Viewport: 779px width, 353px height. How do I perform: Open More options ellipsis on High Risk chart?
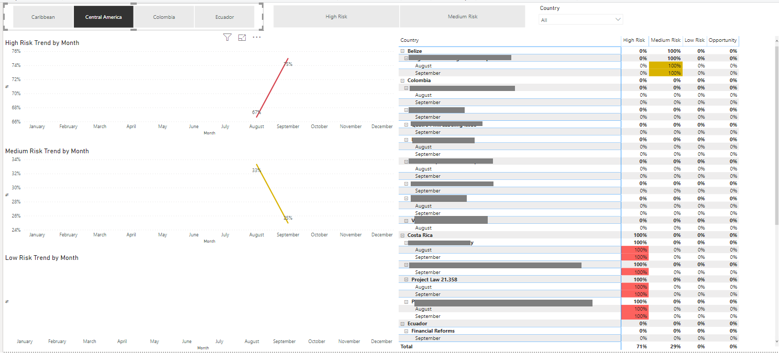(x=257, y=37)
